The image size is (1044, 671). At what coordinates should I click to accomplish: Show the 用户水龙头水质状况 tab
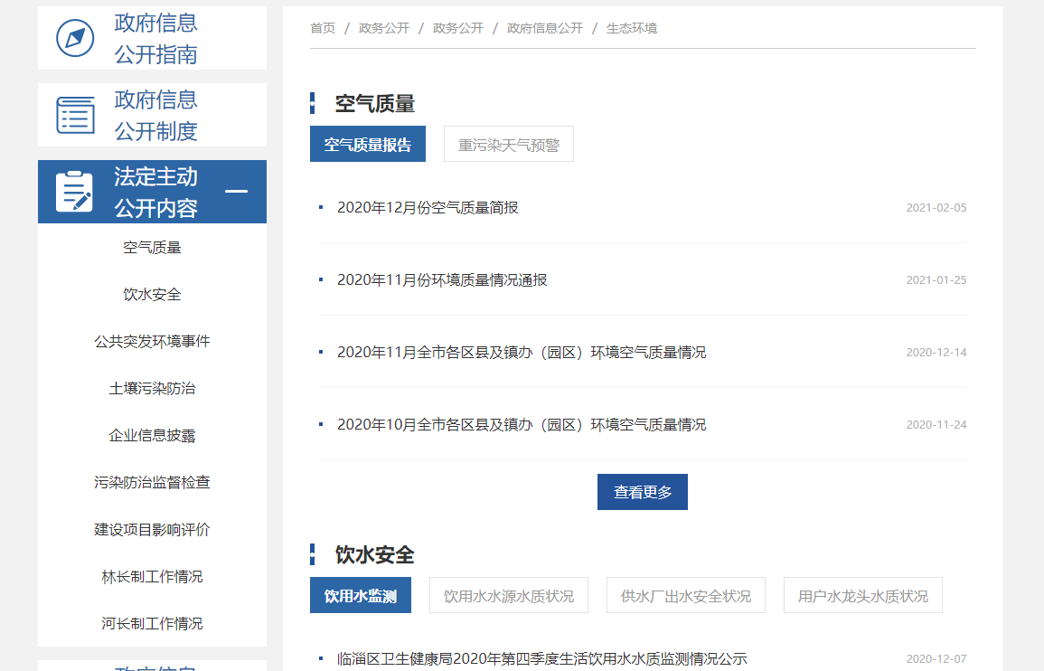coord(862,596)
